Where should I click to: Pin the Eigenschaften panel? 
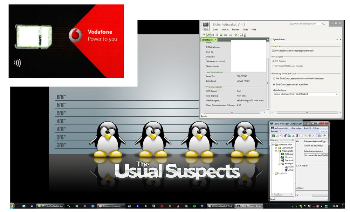pos(336,40)
